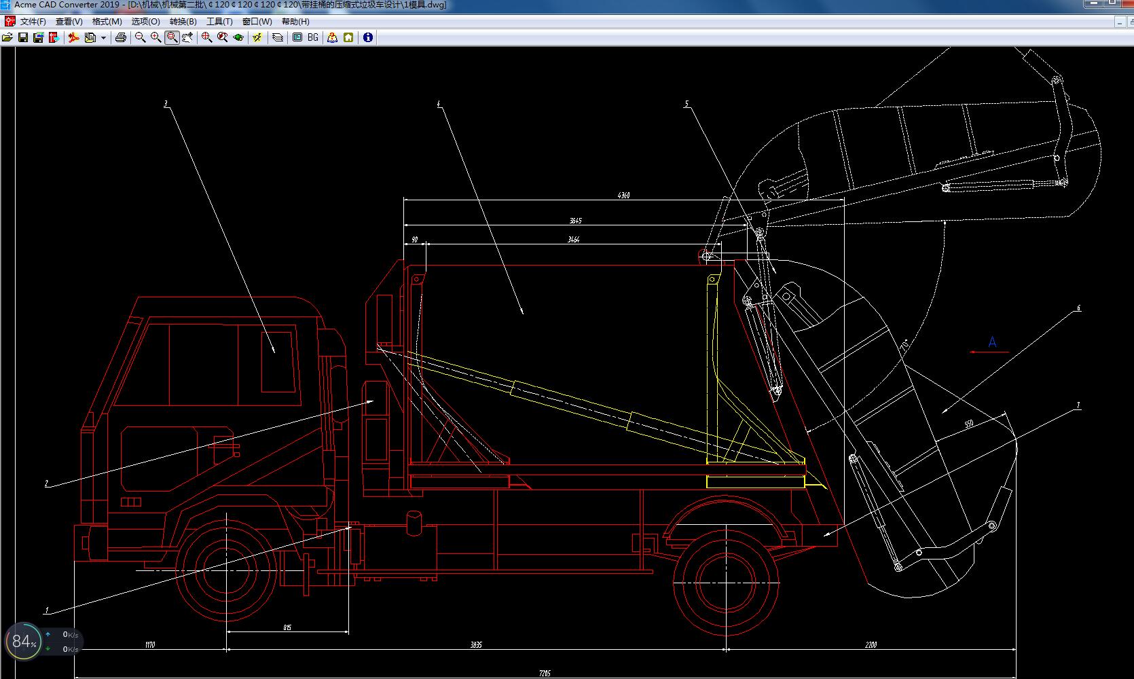Click the Export to PDF icon
The height and width of the screenshot is (679, 1134).
pos(74,37)
